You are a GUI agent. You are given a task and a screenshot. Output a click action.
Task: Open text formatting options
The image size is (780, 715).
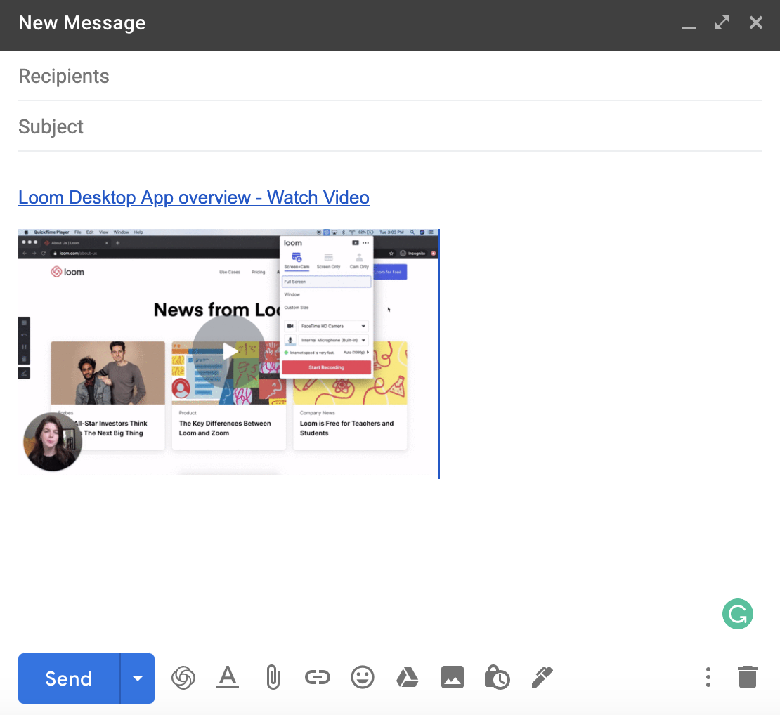click(228, 678)
